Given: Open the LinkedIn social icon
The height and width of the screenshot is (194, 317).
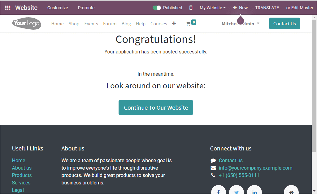Looking at the screenshot, I should (254, 191).
